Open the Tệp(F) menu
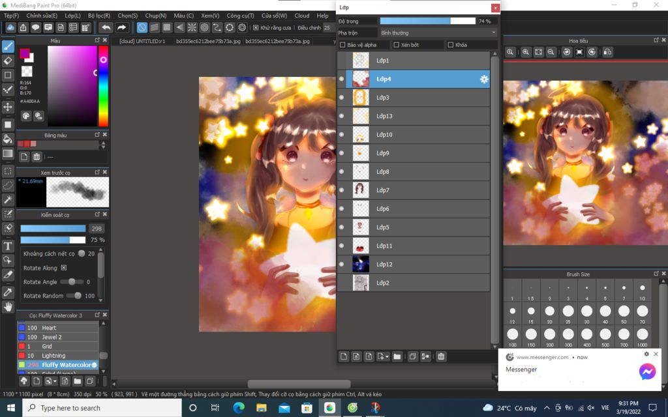This screenshot has width=668, height=417. 12,16
